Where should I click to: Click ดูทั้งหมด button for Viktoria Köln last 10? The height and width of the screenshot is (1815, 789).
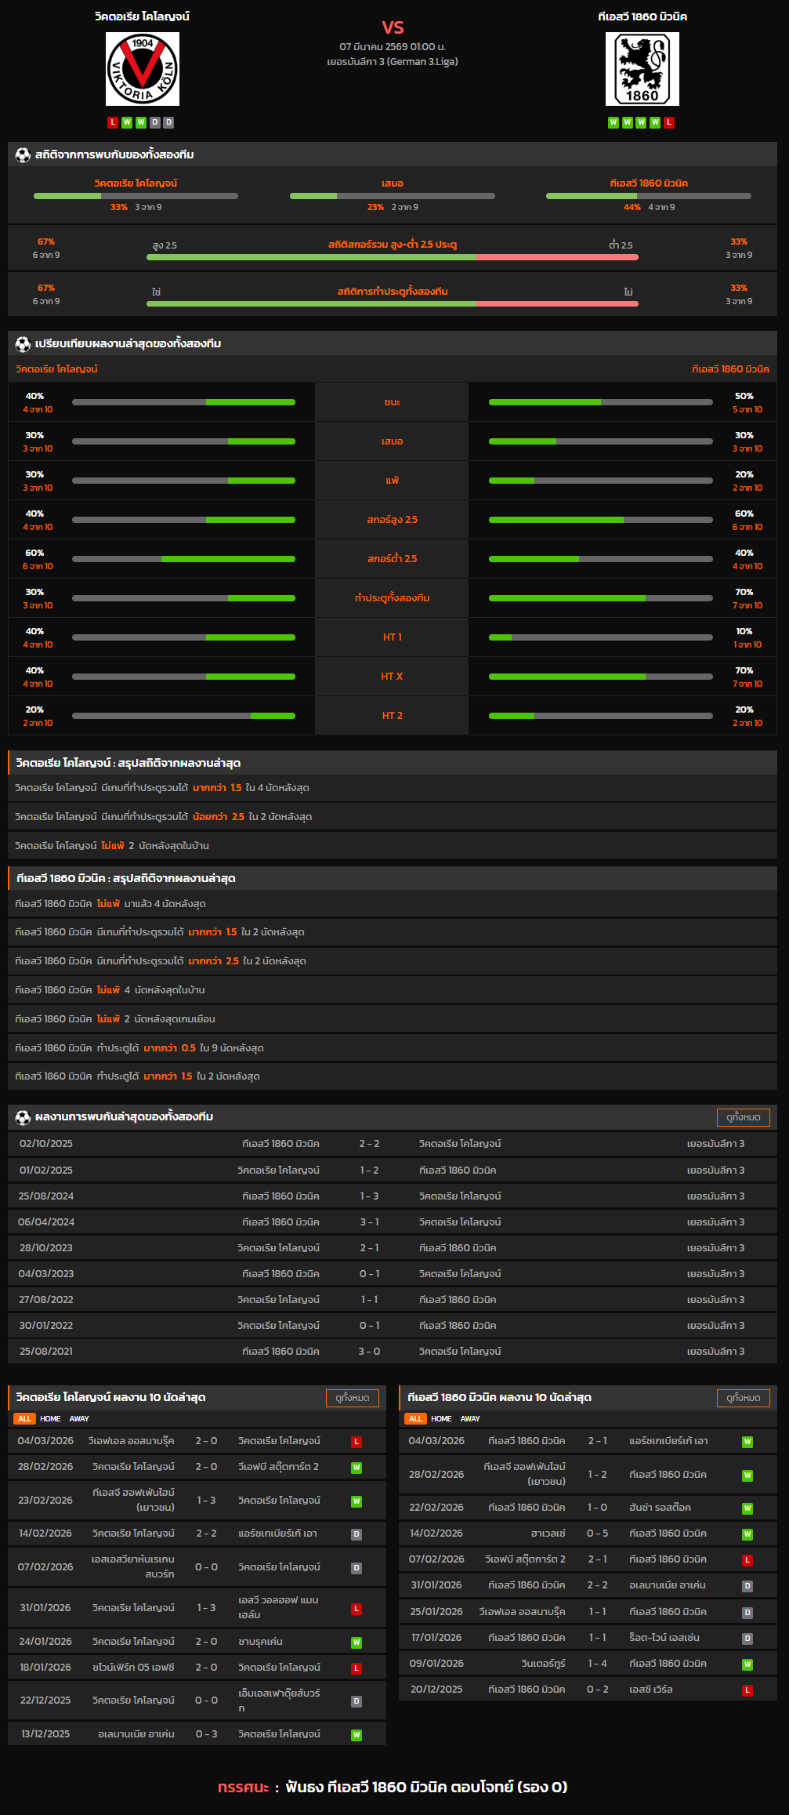(352, 1398)
